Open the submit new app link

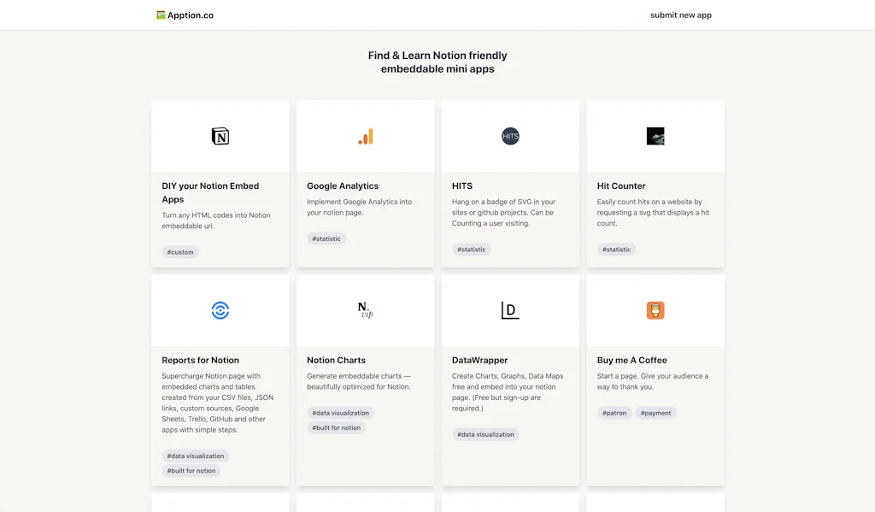pyautogui.click(x=681, y=15)
